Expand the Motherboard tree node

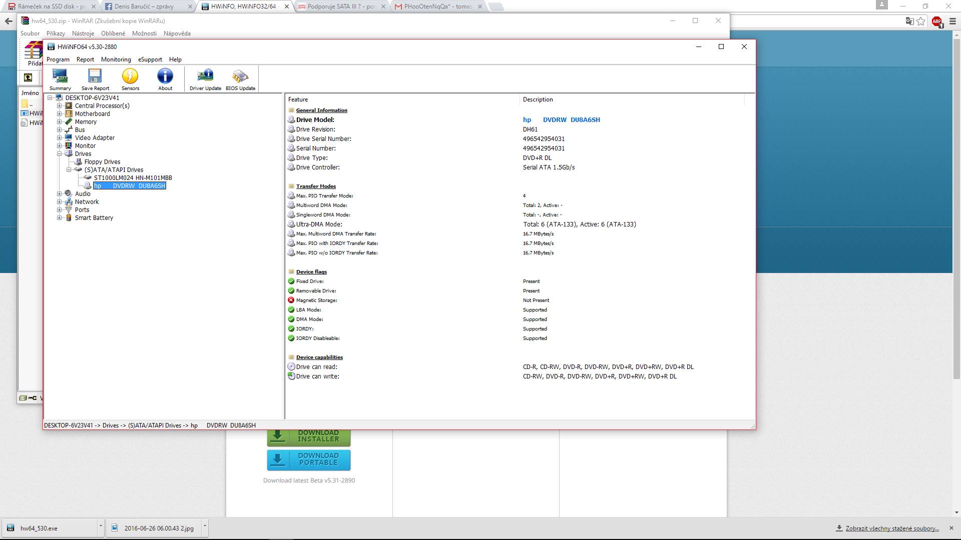click(60, 113)
